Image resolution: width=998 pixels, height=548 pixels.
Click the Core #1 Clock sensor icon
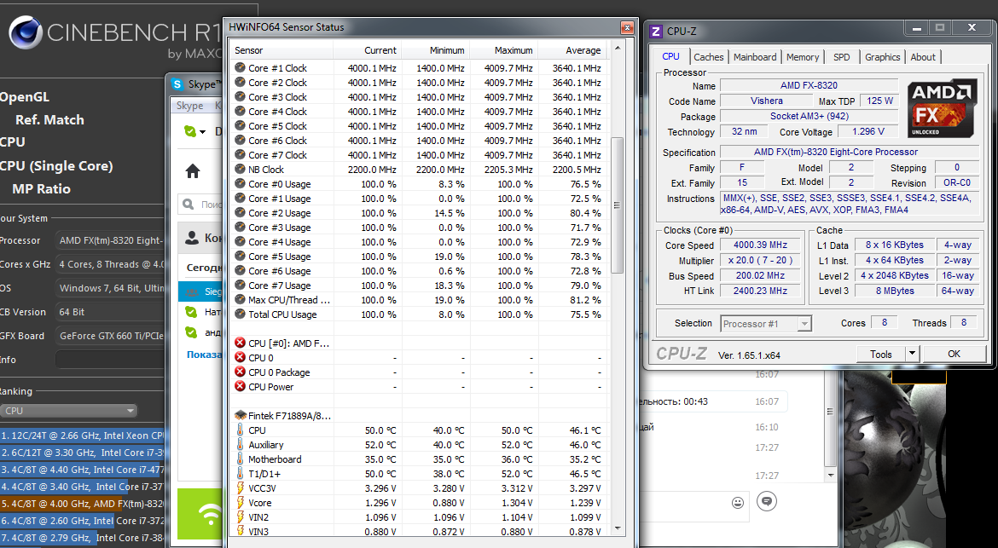click(x=240, y=67)
